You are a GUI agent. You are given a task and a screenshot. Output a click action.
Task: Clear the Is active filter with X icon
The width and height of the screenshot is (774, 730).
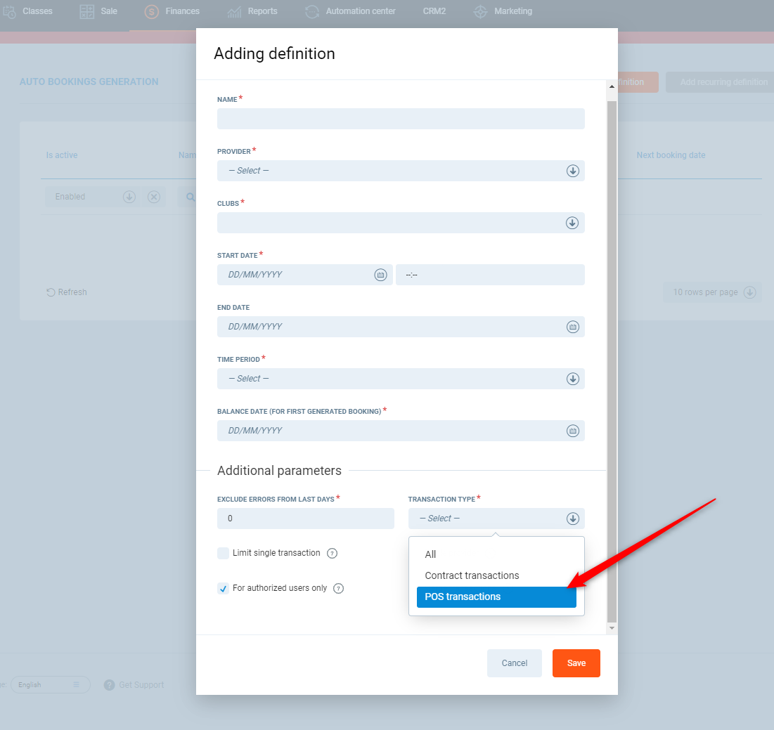[x=154, y=197]
